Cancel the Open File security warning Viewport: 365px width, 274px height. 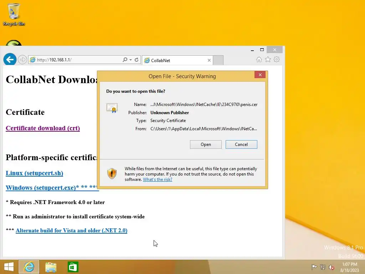coord(241,144)
